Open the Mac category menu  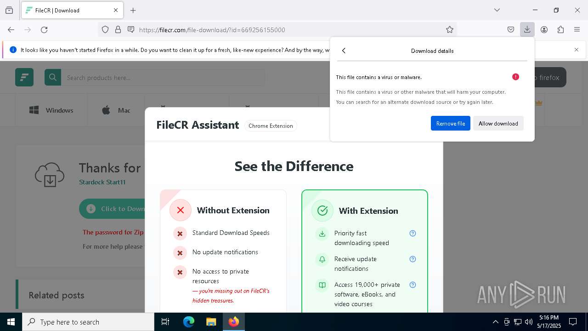(x=116, y=110)
